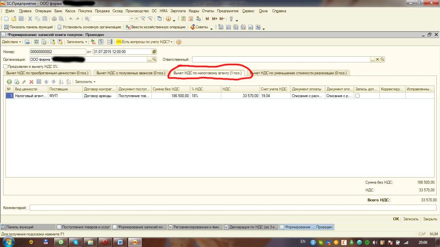
Task: Switch to Вычет НДС по приобретенным ценностям tab
Action: pos(47,73)
